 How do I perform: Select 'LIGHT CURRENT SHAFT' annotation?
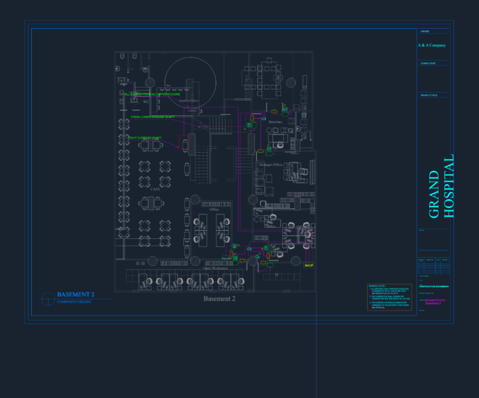pos(145,138)
